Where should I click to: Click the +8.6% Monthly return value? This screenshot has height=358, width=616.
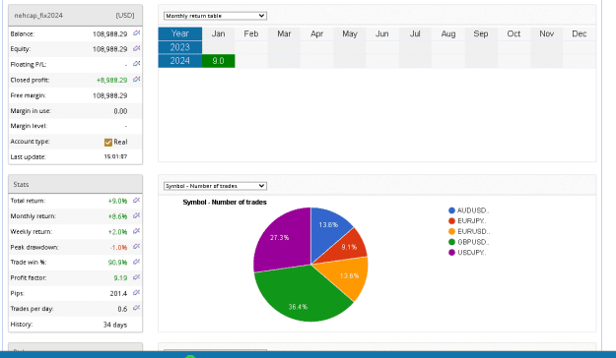pyautogui.click(x=117, y=216)
